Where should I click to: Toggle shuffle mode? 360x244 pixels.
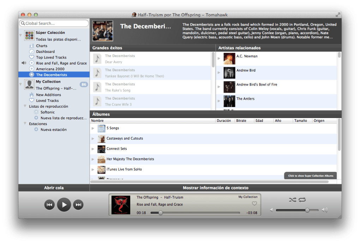(293, 200)
